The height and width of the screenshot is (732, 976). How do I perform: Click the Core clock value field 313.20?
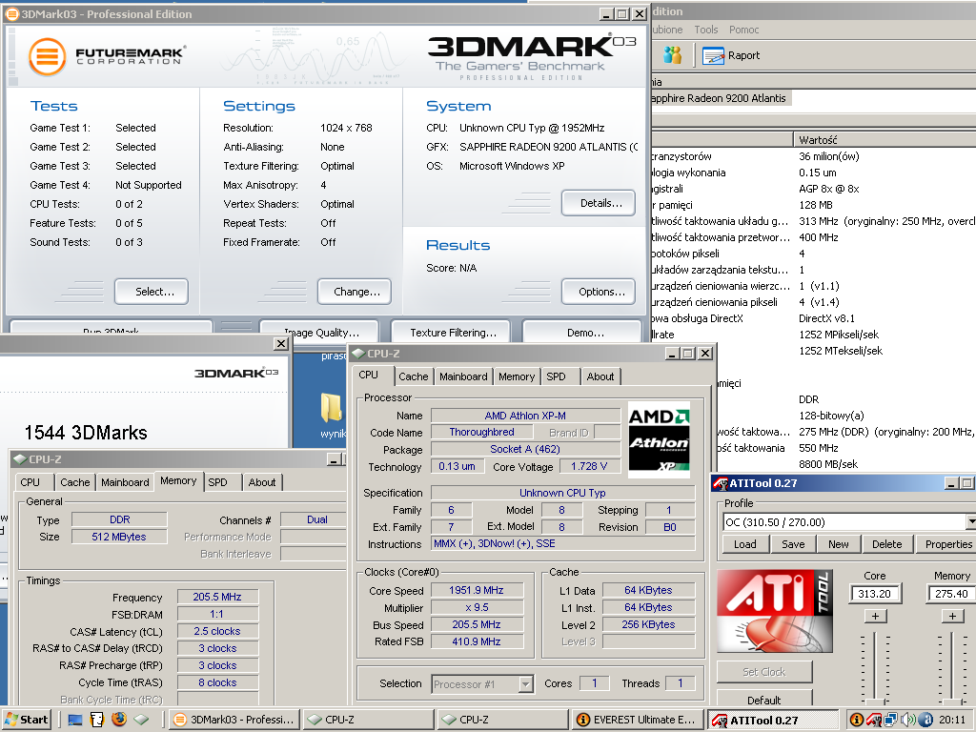click(x=875, y=594)
